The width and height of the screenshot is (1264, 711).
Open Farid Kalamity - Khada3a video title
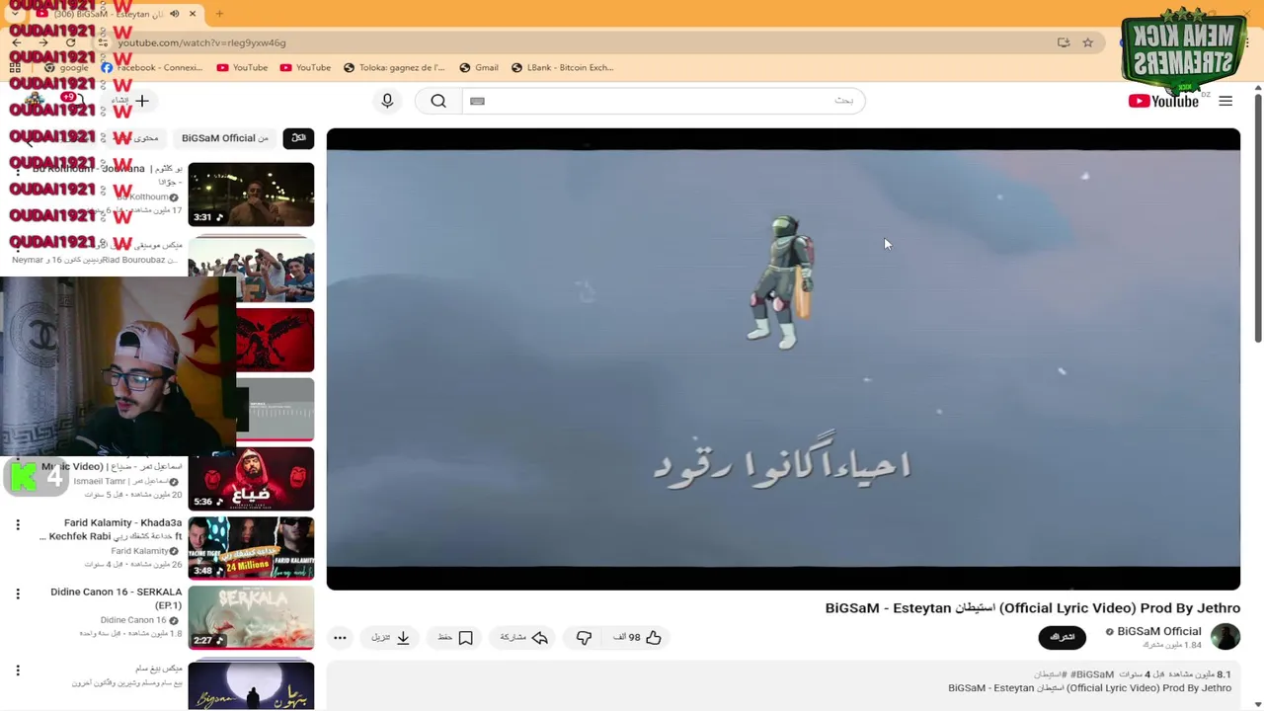111,529
